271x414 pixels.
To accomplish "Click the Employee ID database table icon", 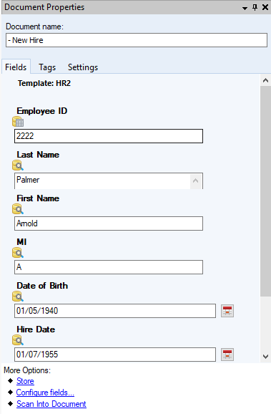I will click(18, 122).
